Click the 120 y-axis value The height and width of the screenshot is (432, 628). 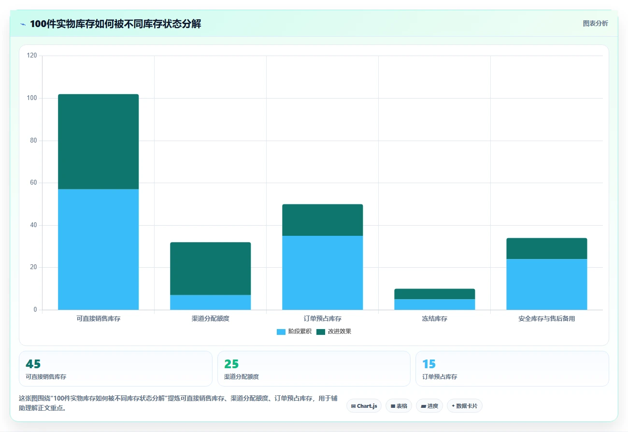click(32, 56)
